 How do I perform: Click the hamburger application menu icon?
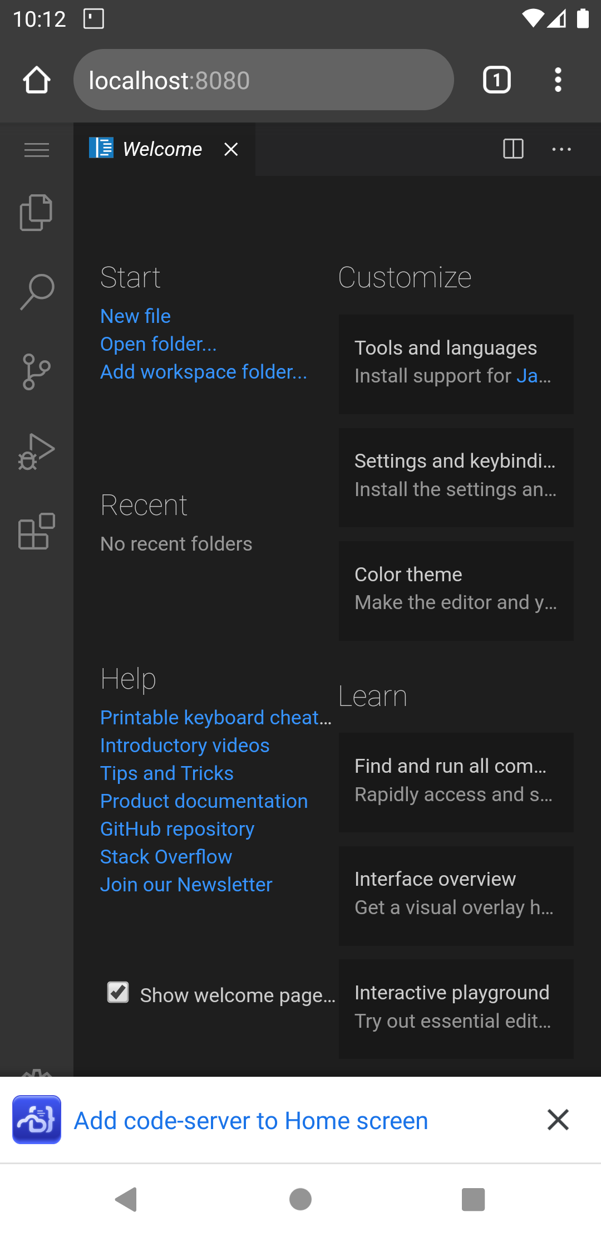pos(37,150)
